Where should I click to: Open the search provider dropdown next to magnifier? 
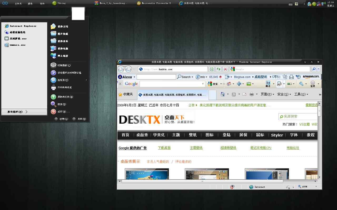point(319,69)
